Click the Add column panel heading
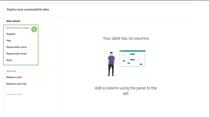This screenshot has width=209, height=117. [13, 21]
